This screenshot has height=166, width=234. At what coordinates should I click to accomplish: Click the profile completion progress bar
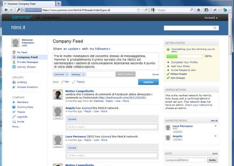(184, 56)
